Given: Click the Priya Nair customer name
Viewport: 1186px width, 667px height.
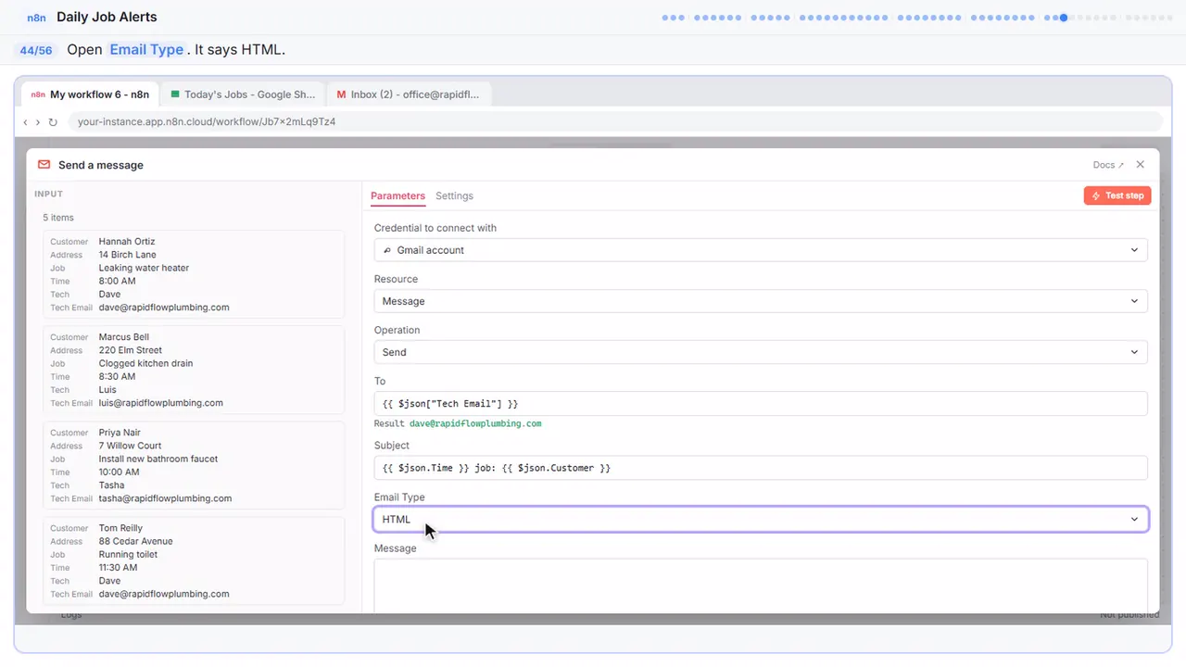Looking at the screenshot, I should pyautogui.click(x=120, y=433).
